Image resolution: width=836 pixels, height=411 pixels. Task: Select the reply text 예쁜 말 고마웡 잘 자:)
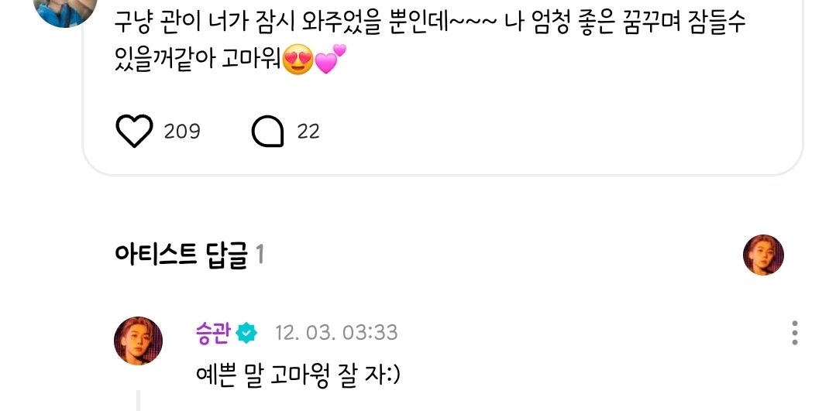click(x=298, y=376)
